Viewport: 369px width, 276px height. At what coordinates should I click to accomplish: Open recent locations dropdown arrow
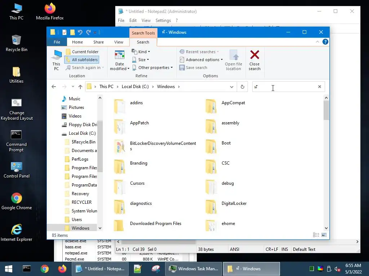click(73, 87)
